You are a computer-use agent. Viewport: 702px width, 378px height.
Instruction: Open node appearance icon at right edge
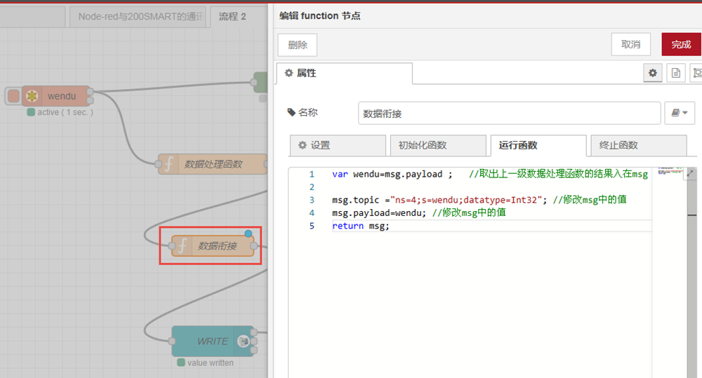tap(696, 73)
